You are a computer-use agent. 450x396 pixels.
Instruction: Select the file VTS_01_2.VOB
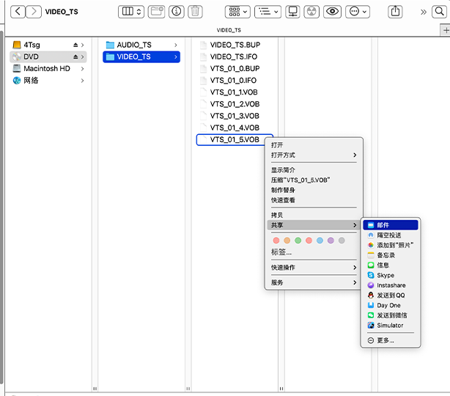coord(235,104)
